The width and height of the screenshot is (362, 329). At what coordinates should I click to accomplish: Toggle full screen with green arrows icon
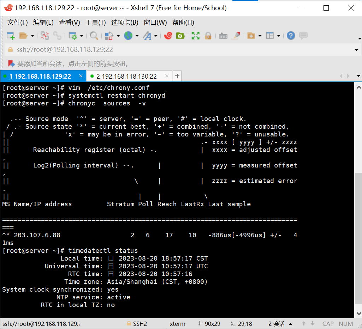pos(196,36)
